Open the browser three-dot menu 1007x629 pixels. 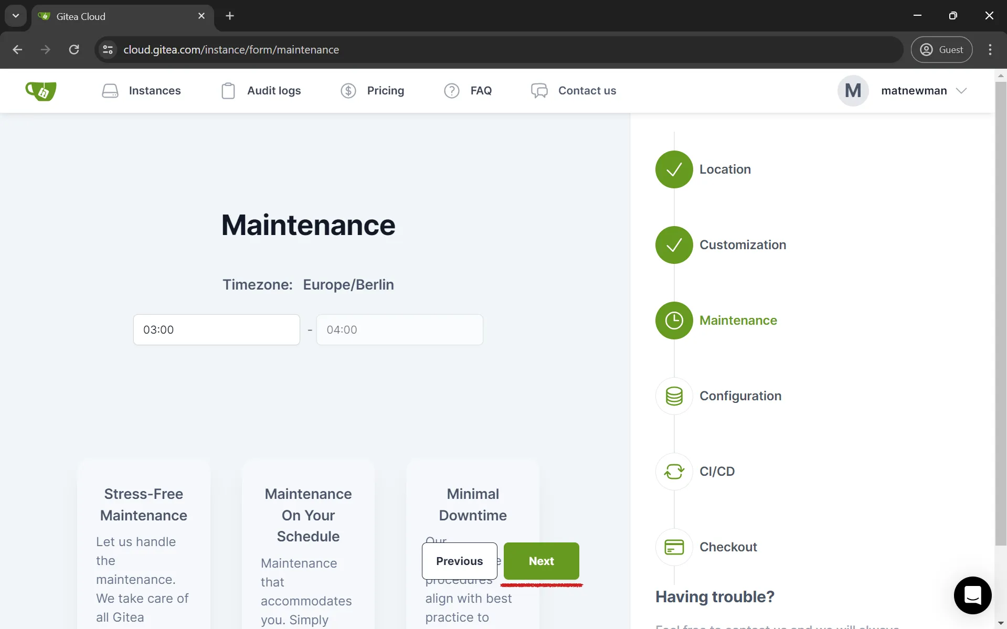pyautogui.click(x=990, y=49)
